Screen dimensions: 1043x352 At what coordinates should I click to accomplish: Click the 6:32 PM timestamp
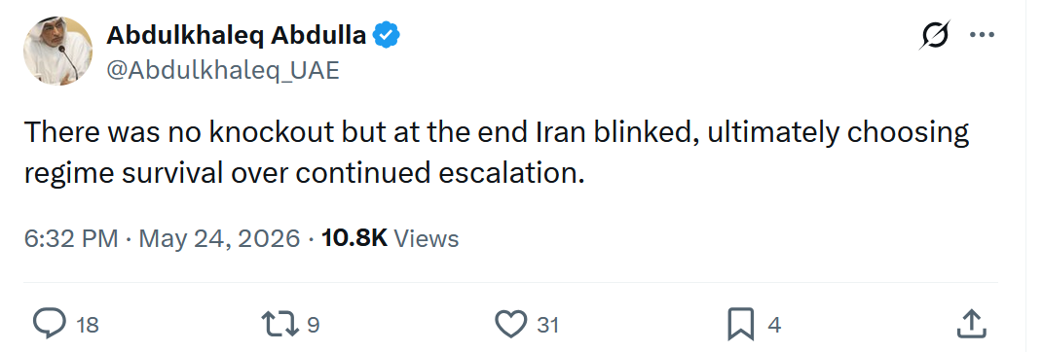[71, 238]
